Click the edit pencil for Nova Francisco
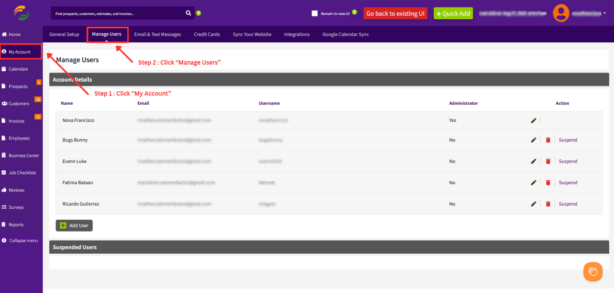614x293 pixels. (533, 121)
